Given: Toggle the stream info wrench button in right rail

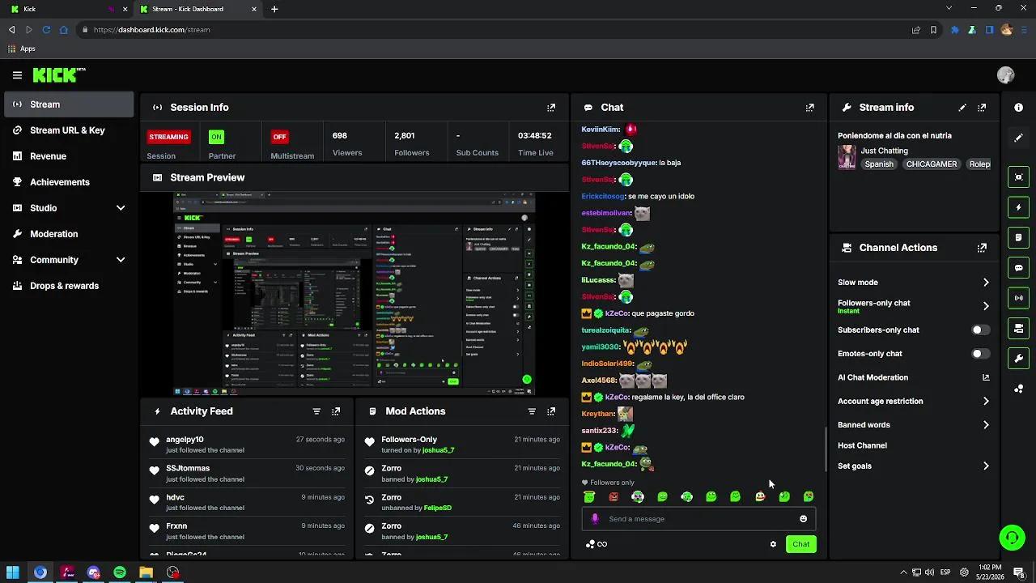Looking at the screenshot, I should coord(1018,358).
